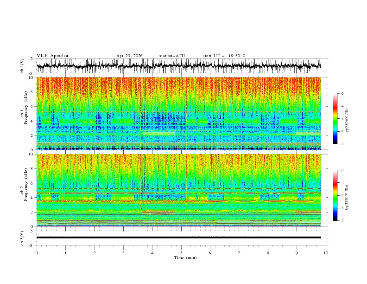Click the 9 minute tick on time axis
The image size is (367, 284).
pyautogui.click(x=297, y=253)
